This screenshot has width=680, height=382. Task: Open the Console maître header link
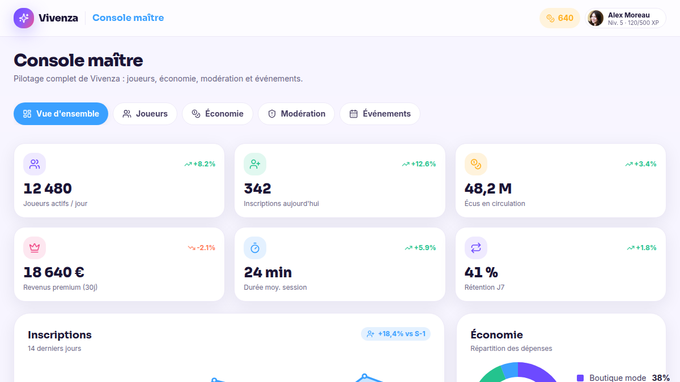(128, 18)
